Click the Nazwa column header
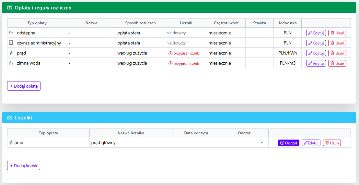This screenshot has width=359, height=185. coord(91,23)
